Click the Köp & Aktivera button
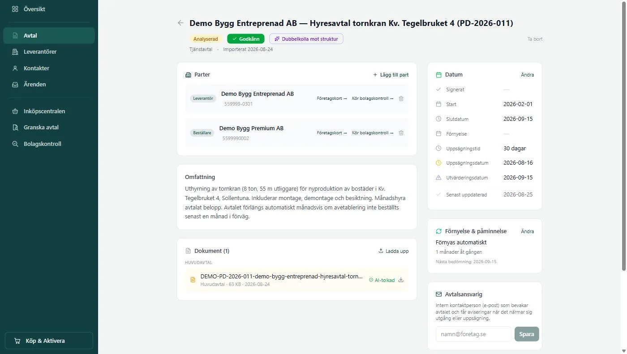 point(49,341)
